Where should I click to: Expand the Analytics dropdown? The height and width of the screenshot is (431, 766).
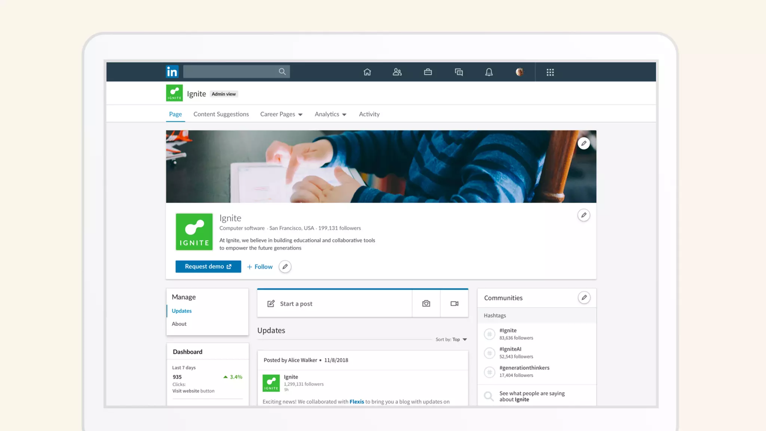coord(330,114)
